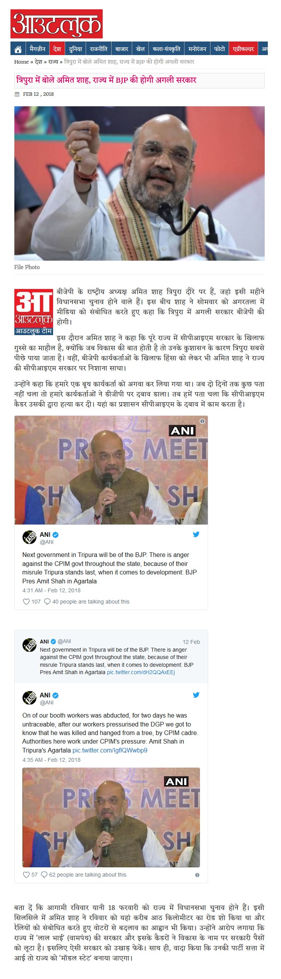Click the Outlook Hindi logo at top
The image size is (281, 979).
(57, 24)
